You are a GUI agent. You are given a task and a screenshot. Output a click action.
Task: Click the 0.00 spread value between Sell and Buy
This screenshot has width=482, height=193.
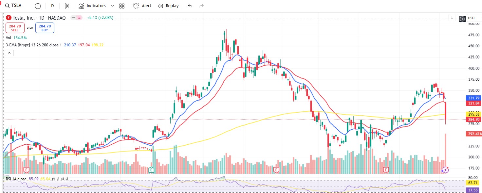click(x=30, y=28)
